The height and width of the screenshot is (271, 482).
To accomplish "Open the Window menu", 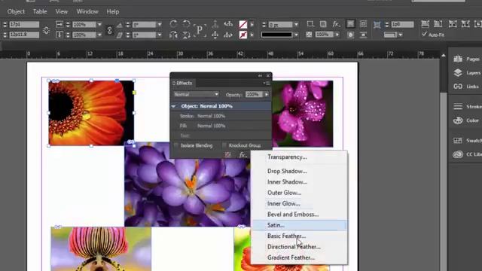I will (87, 12).
